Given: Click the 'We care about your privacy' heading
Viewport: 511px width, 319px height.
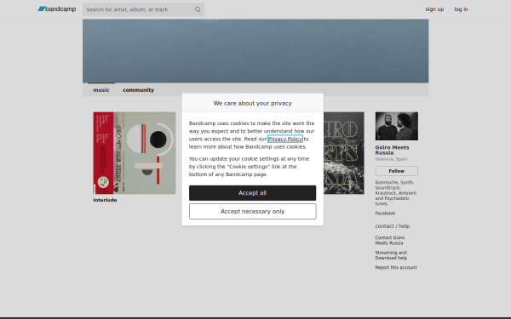Looking at the screenshot, I should 253,103.
